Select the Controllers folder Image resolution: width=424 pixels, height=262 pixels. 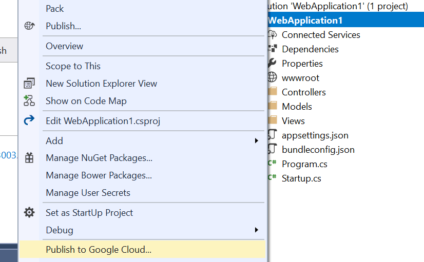coord(304,92)
